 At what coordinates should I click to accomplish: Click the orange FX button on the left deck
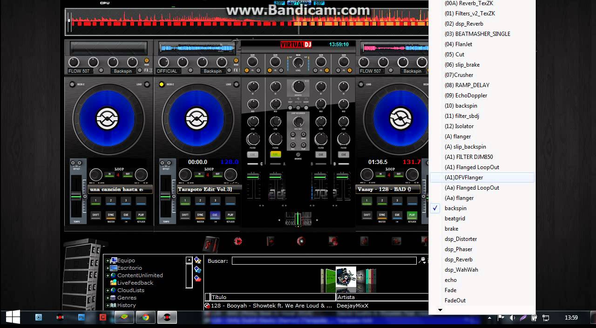coord(147,61)
